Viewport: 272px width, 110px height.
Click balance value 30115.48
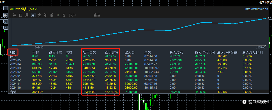click(150, 88)
